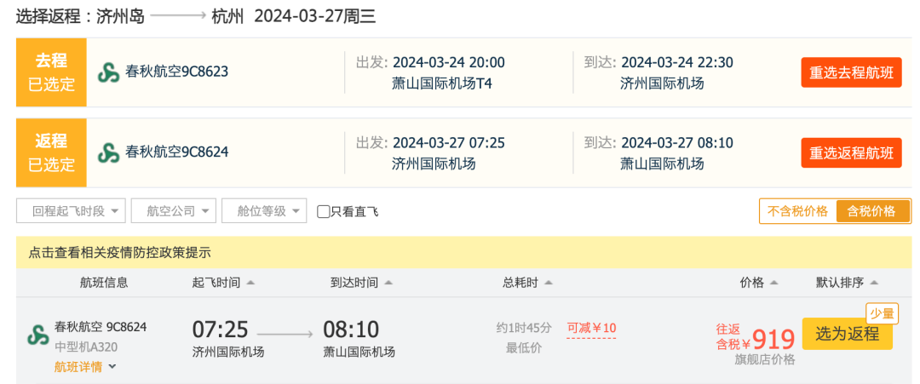Image resolution: width=920 pixels, height=384 pixels.
Task: Open the epidemic prevention policy notice
Action: [x=119, y=252]
